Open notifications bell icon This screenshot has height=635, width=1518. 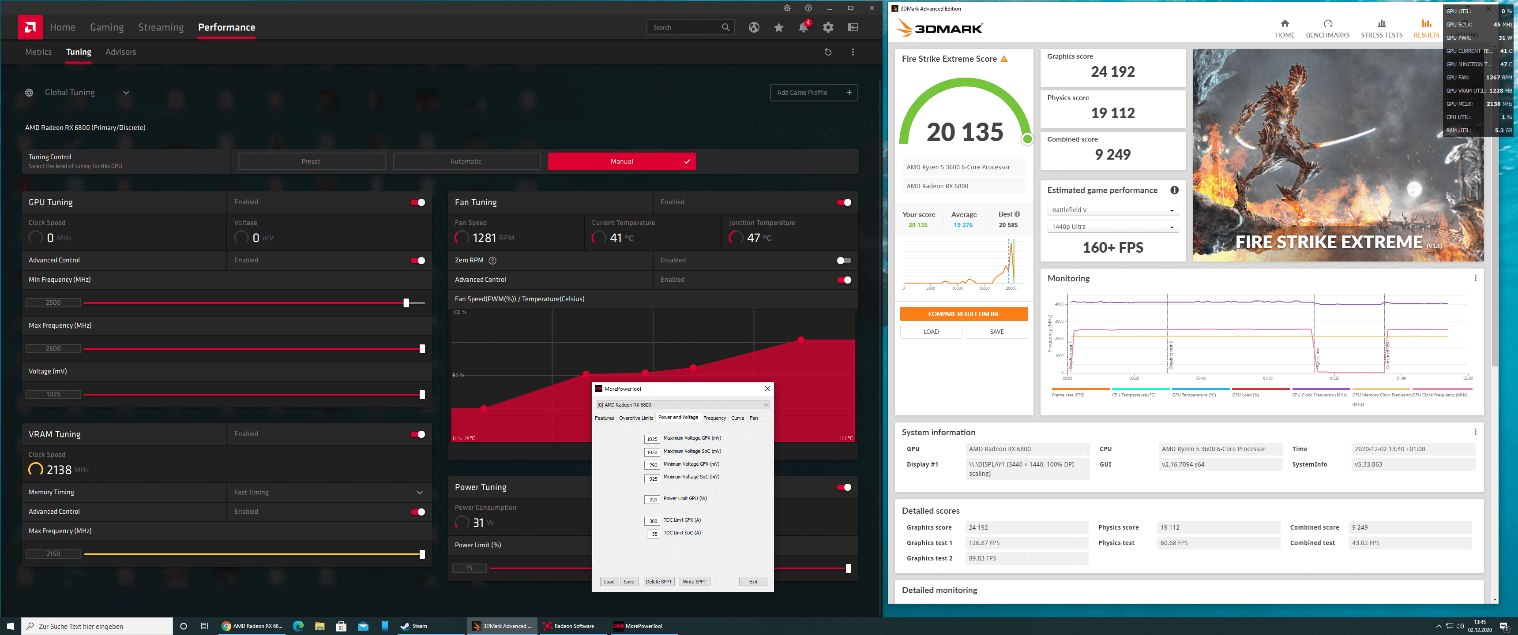coord(803,27)
